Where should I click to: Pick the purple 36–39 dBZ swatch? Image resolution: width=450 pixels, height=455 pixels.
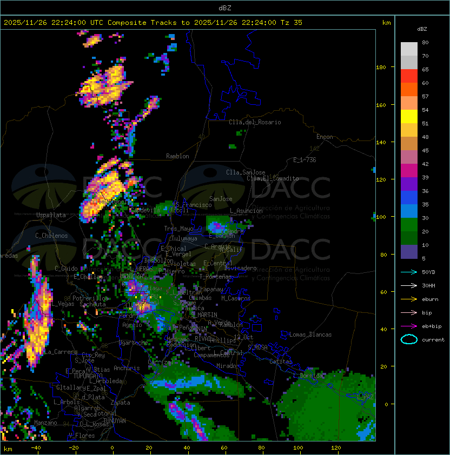pos(409,184)
